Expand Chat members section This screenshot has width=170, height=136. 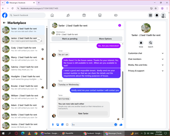pyautogui.click(x=146, y=59)
